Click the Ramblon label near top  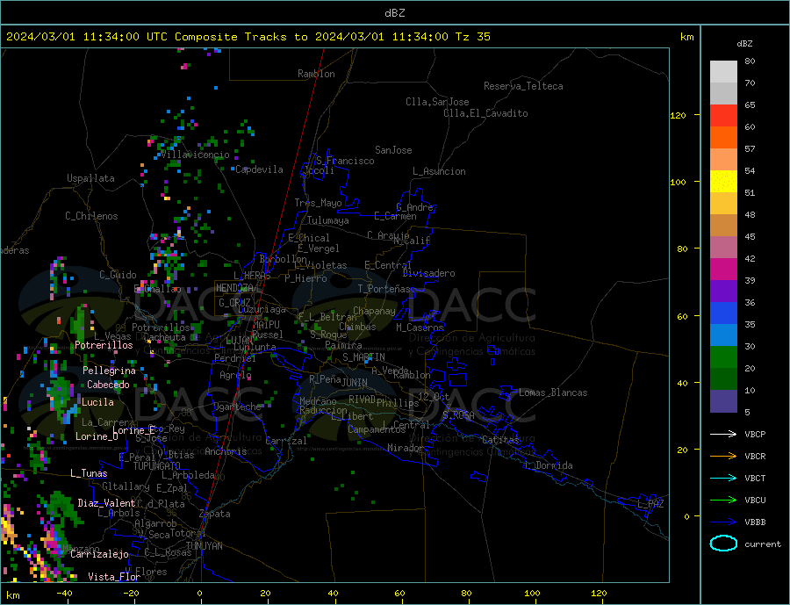click(316, 74)
